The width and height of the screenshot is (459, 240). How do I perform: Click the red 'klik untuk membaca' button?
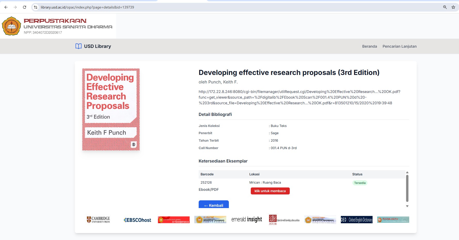[270, 191]
